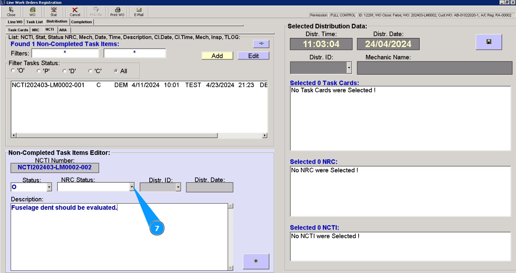Select the Distribution tab
The height and width of the screenshot is (273, 516).
point(57,22)
